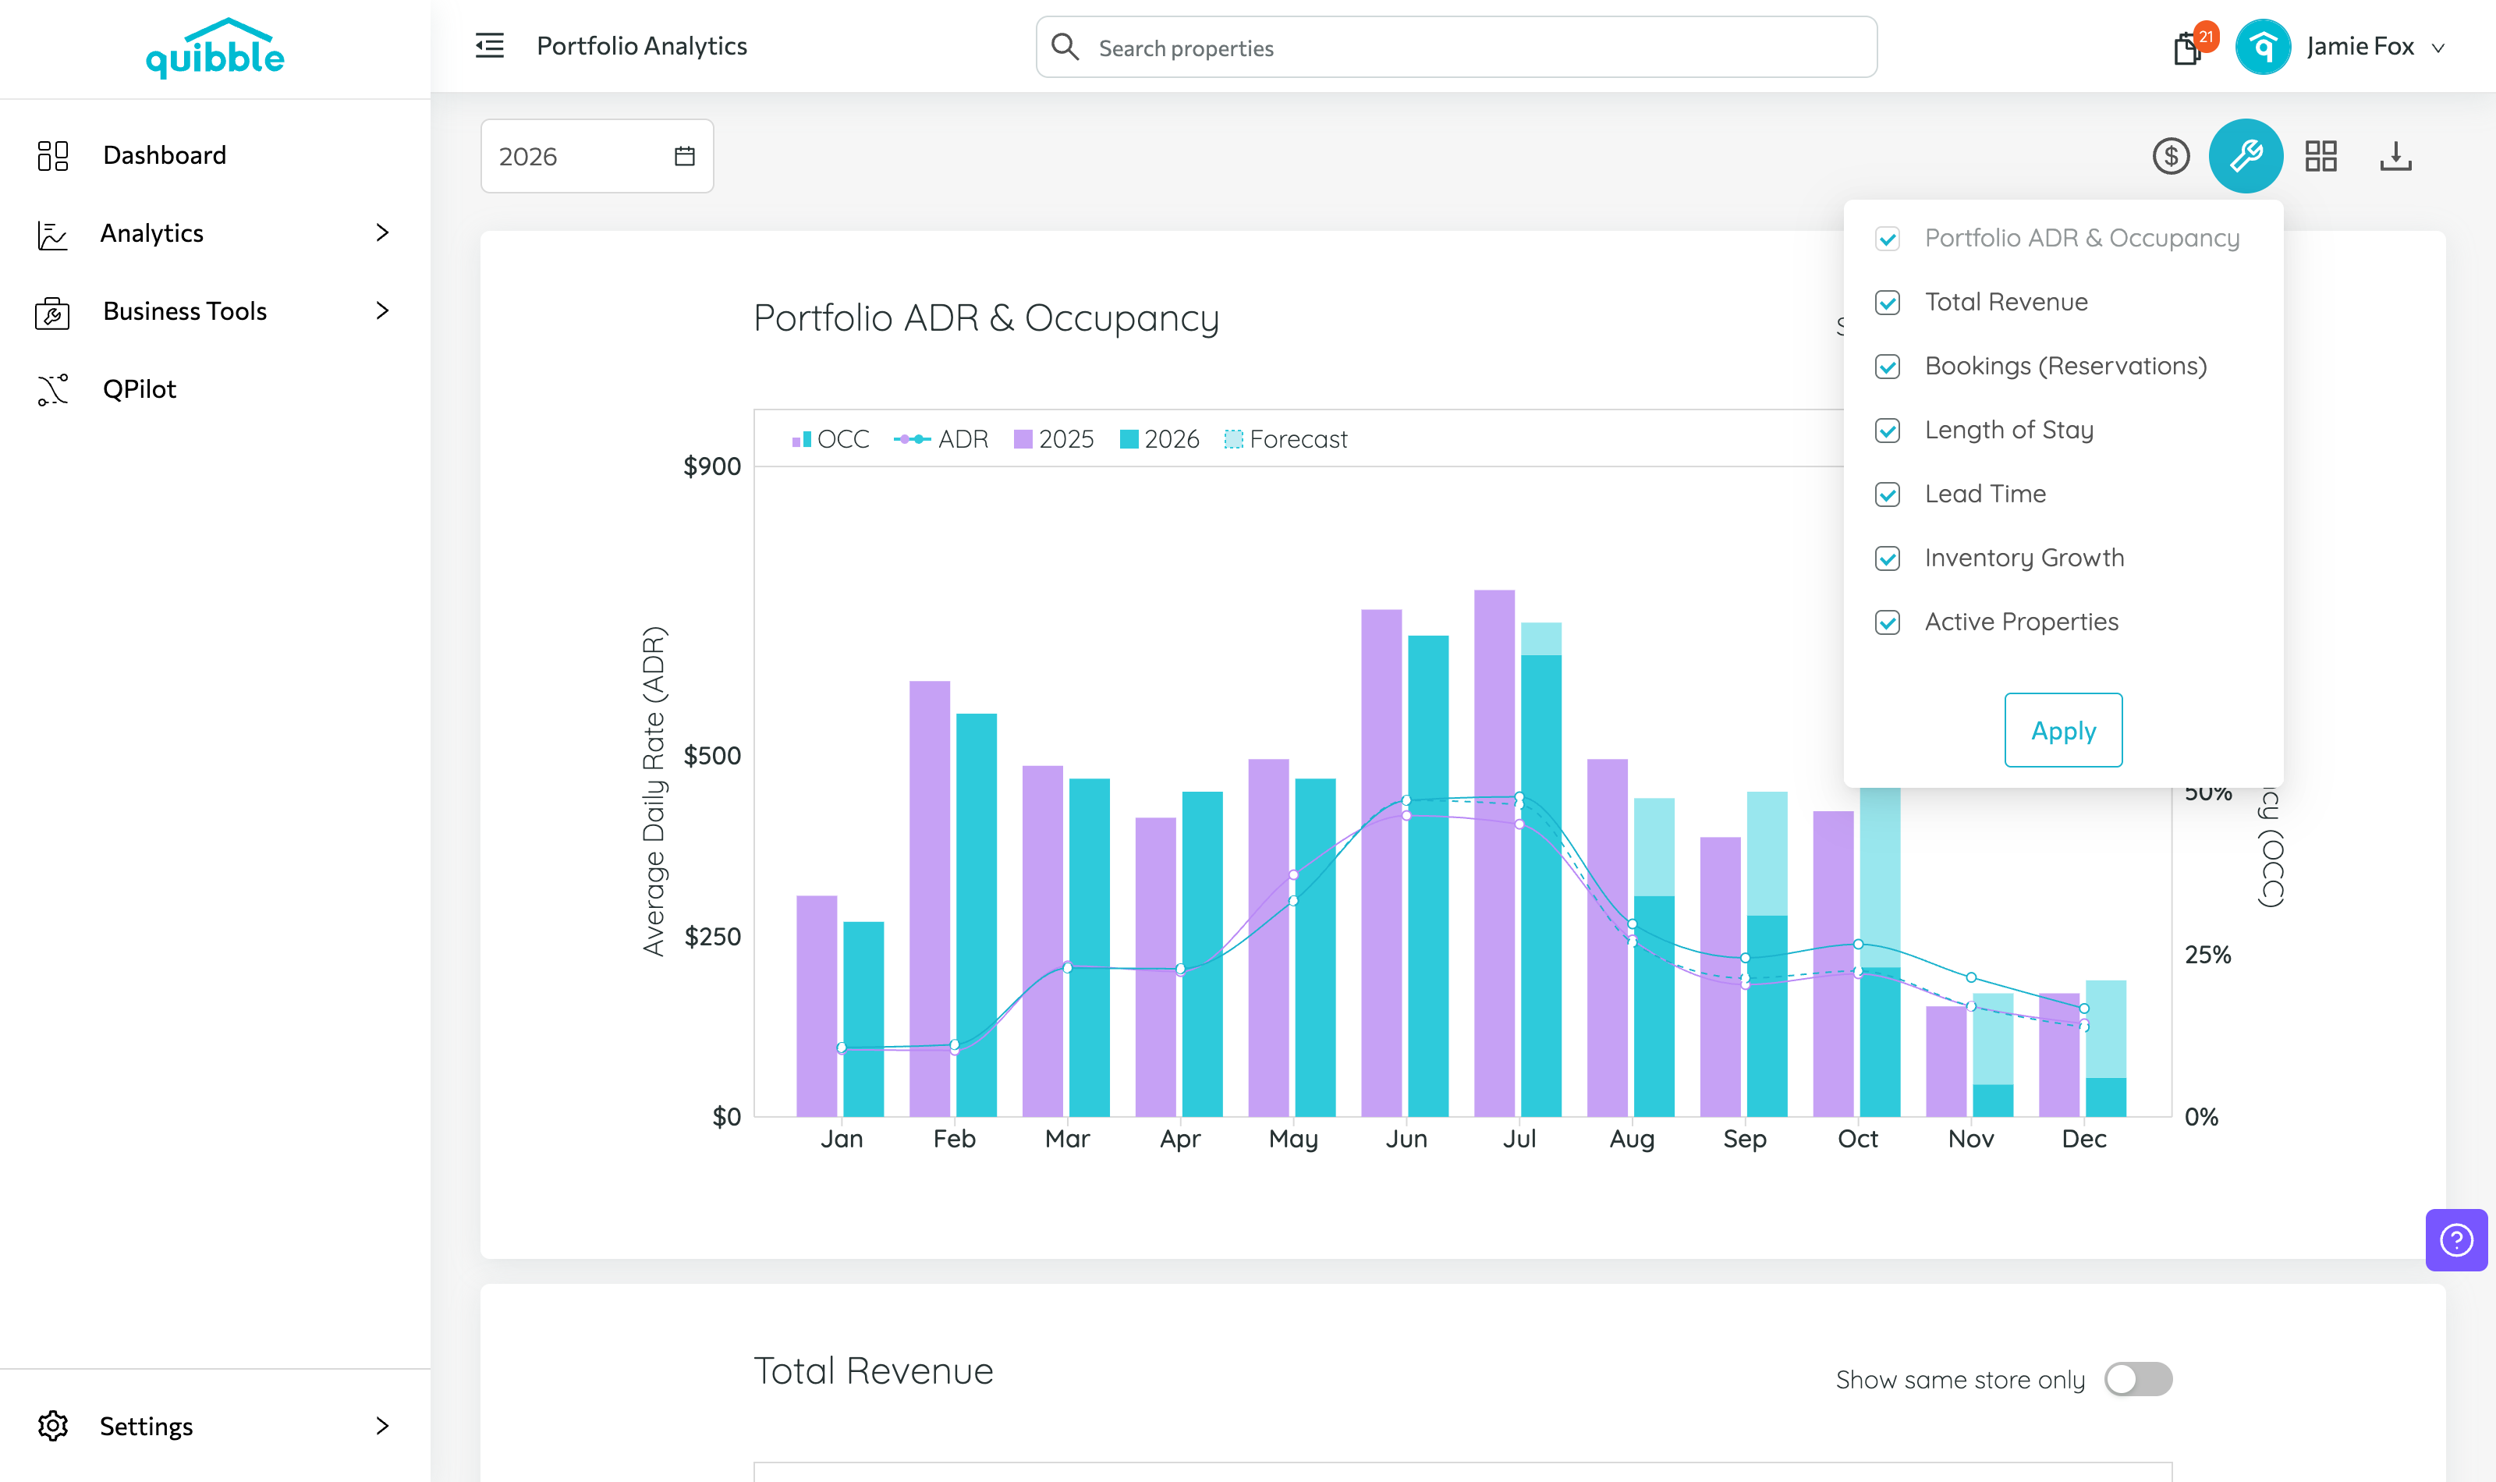The image size is (2496, 1482).
Task: Expand Business Tools menu chevron
Action: click(381, 310)
